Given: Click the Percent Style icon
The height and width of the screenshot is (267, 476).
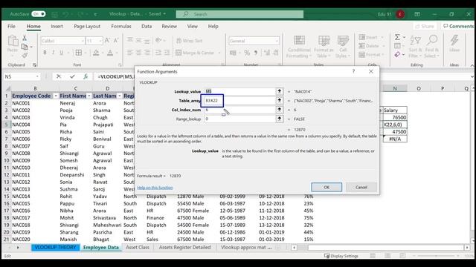Looking at the screenshot, I should pos(247,53).
